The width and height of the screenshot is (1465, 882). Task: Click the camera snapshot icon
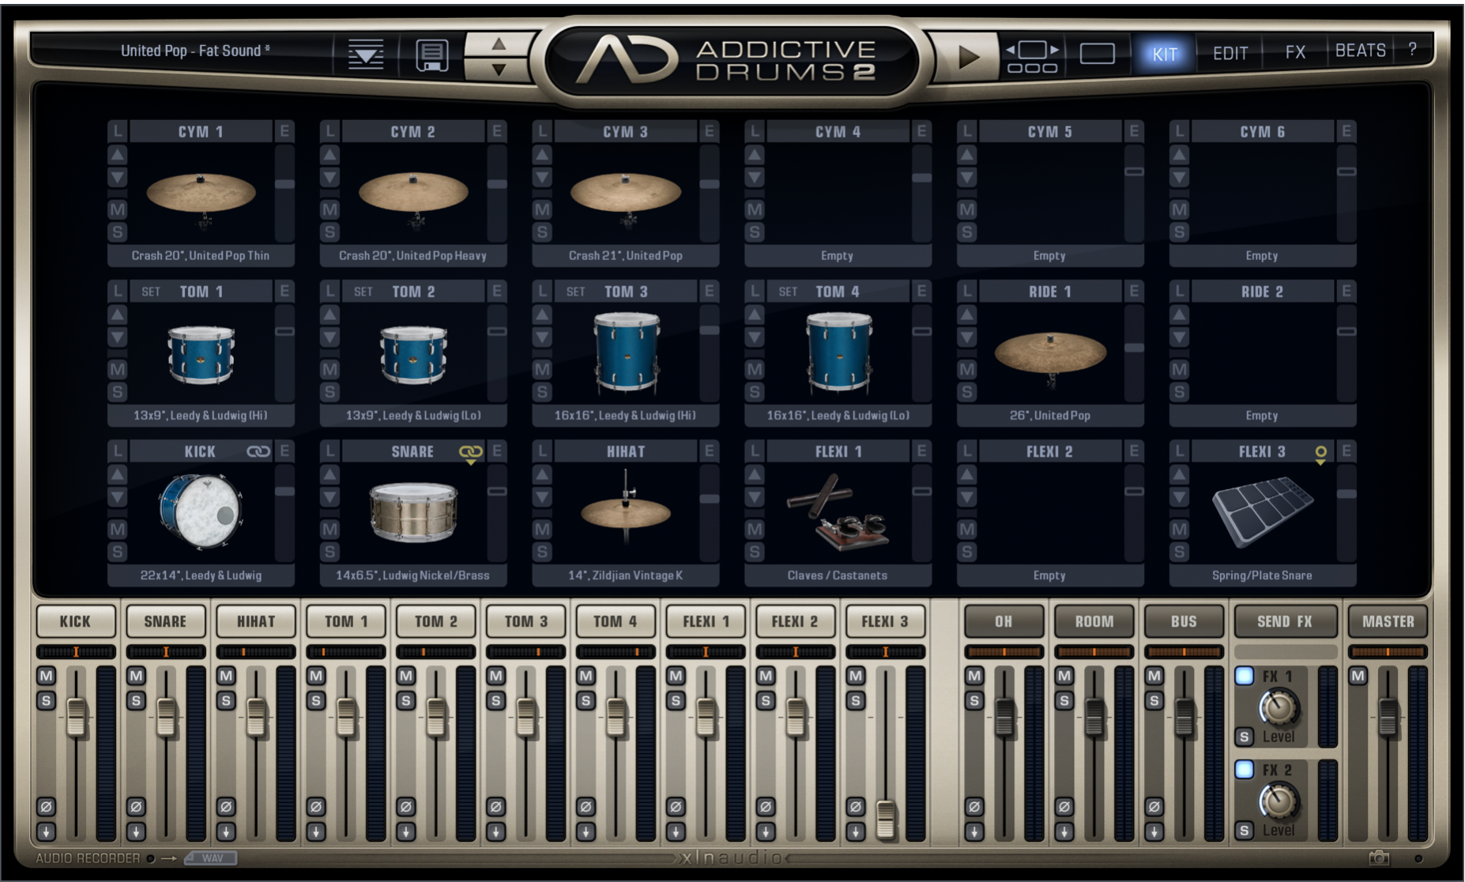pos(1379,857)
